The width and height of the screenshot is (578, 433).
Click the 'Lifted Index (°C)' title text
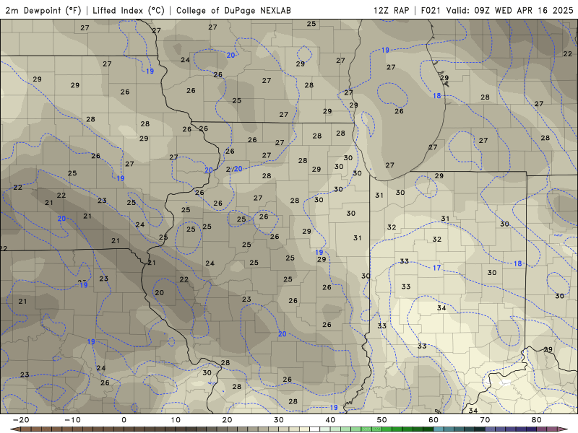click(x=129, y=10)
